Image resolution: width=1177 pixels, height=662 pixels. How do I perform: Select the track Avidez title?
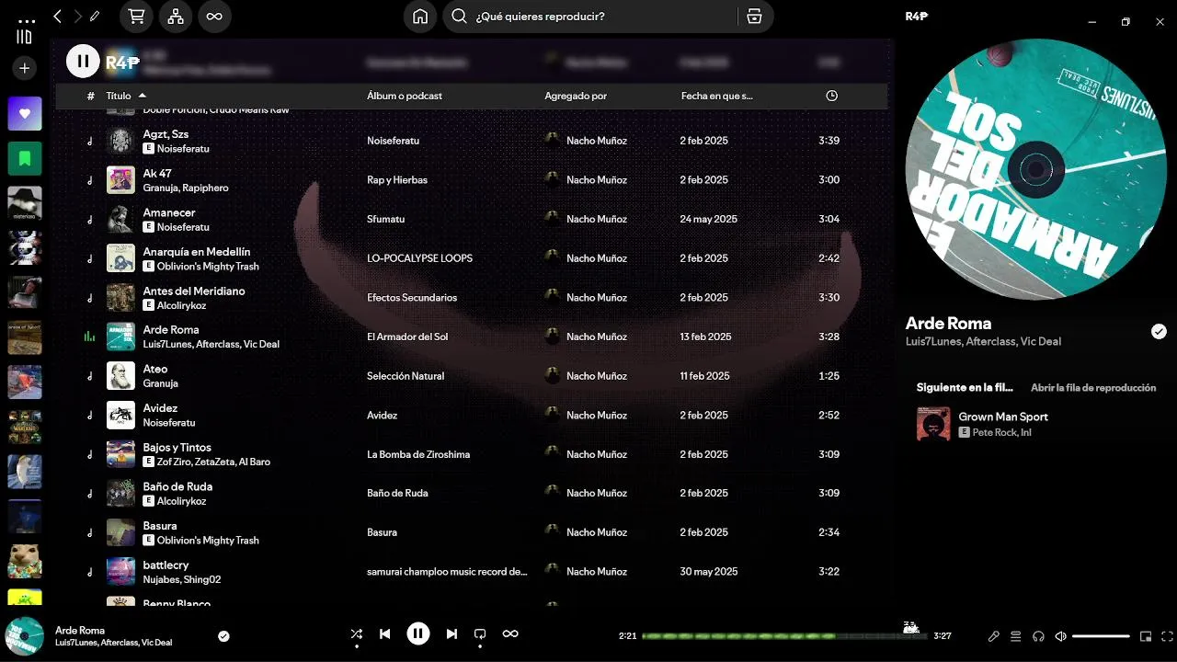160,408
